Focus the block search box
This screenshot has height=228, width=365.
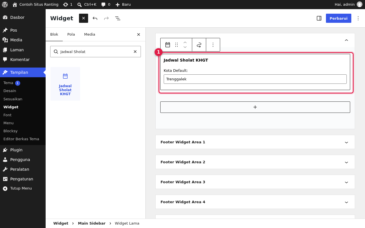point(96,52)
